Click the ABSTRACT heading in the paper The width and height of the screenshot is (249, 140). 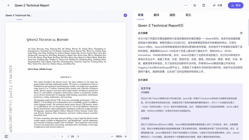[x=66, y=77]
